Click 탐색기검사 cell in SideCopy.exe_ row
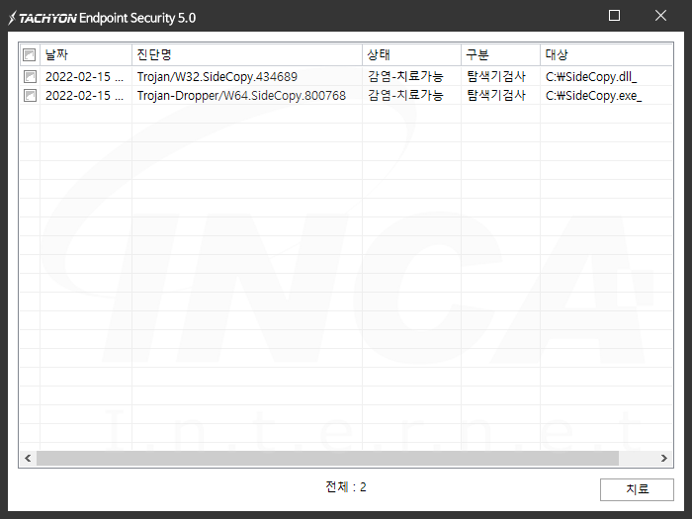Viewport: 692px width, 519px height. [x=496, y=96]
